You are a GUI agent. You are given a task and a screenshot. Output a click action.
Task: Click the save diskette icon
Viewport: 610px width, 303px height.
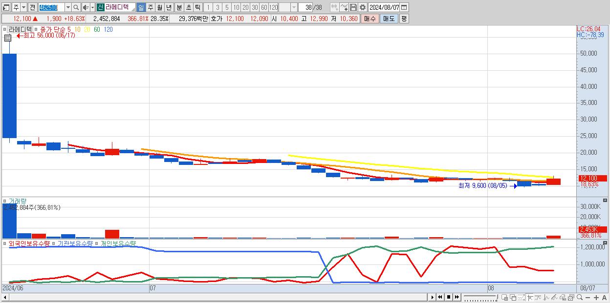point(353,7)
